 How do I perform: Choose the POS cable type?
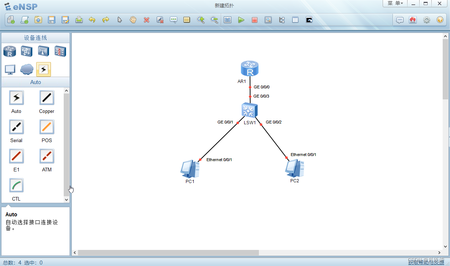tap(47, 127)
